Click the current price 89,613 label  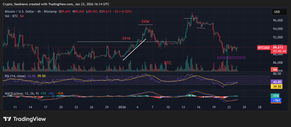[x=278, y=47]
